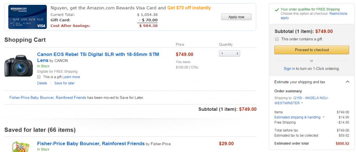Screen dimensions: 356x152
Task: Click Sign in to turn on 1-Click ordering
Action: [289, 69]
